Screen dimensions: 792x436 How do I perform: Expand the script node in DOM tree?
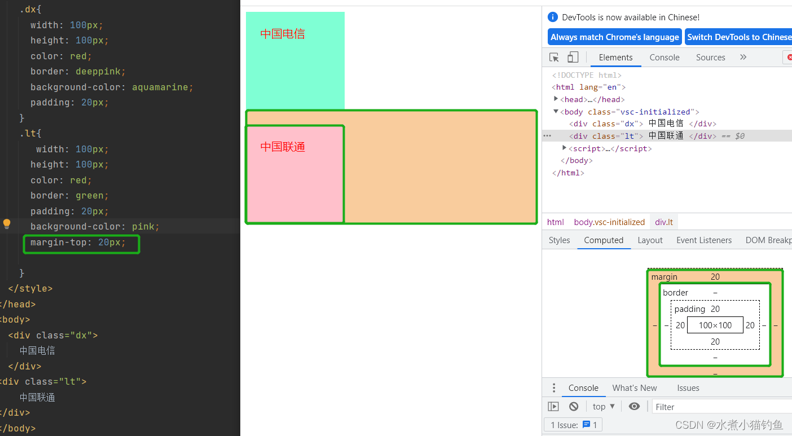pyautogui.click(x=565, y=148)
